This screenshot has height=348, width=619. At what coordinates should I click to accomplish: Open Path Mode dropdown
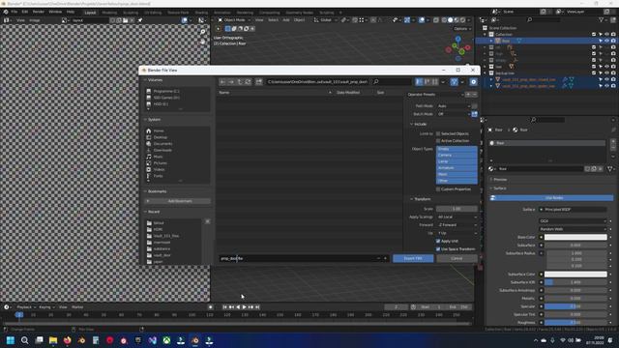[x=454, y=106]
